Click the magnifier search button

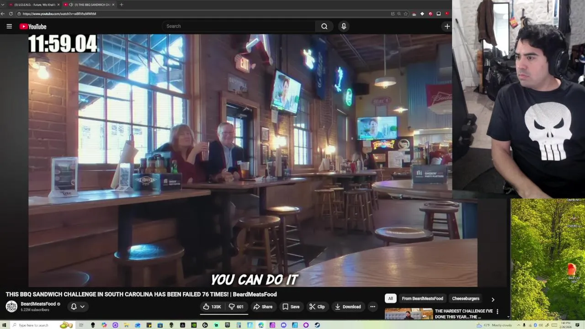pos(324,26)
